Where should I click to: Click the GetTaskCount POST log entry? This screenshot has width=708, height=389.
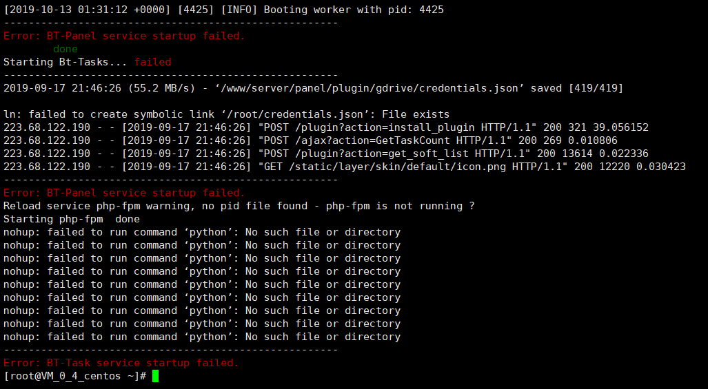310,140
